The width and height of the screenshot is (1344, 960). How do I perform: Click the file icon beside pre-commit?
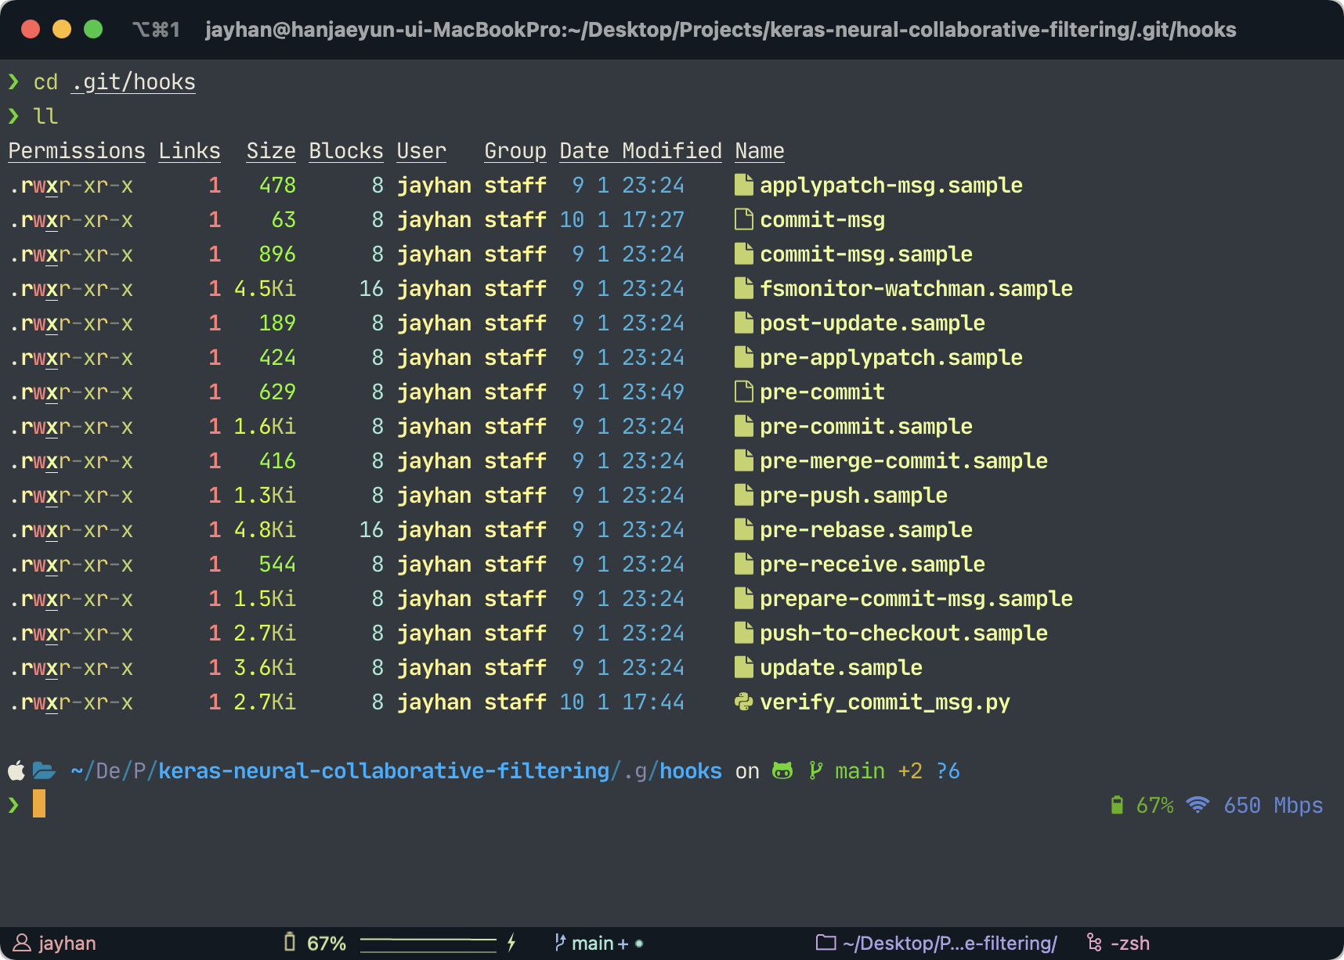click(x=743, y=392)
